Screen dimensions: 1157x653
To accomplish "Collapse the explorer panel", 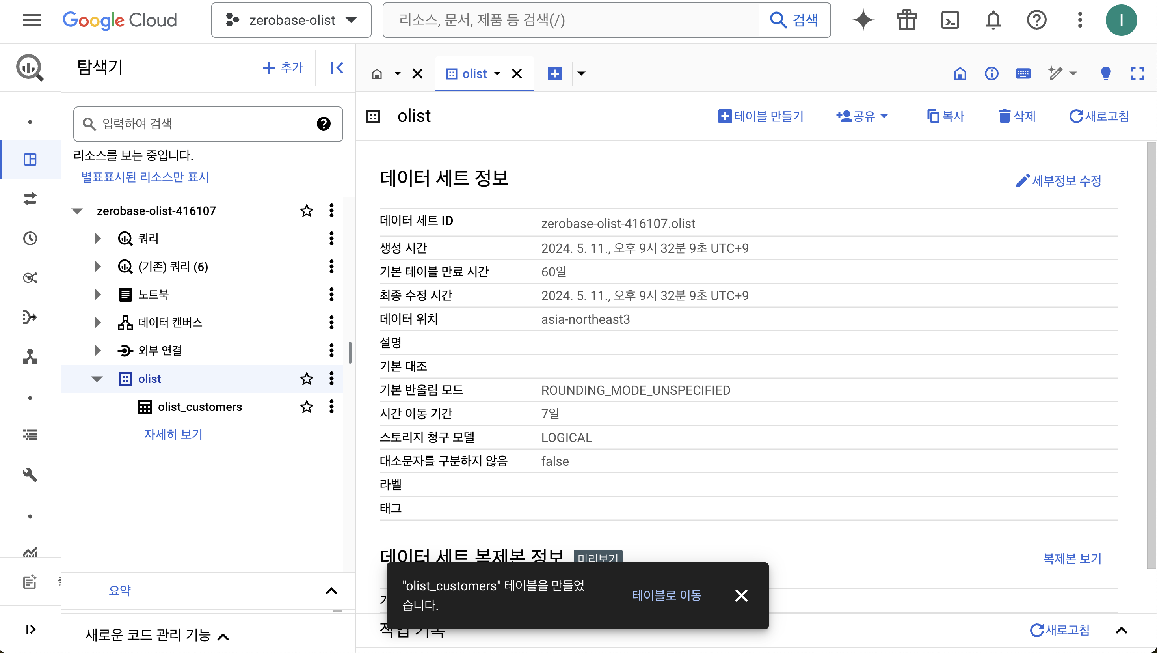I will [337, 68].
